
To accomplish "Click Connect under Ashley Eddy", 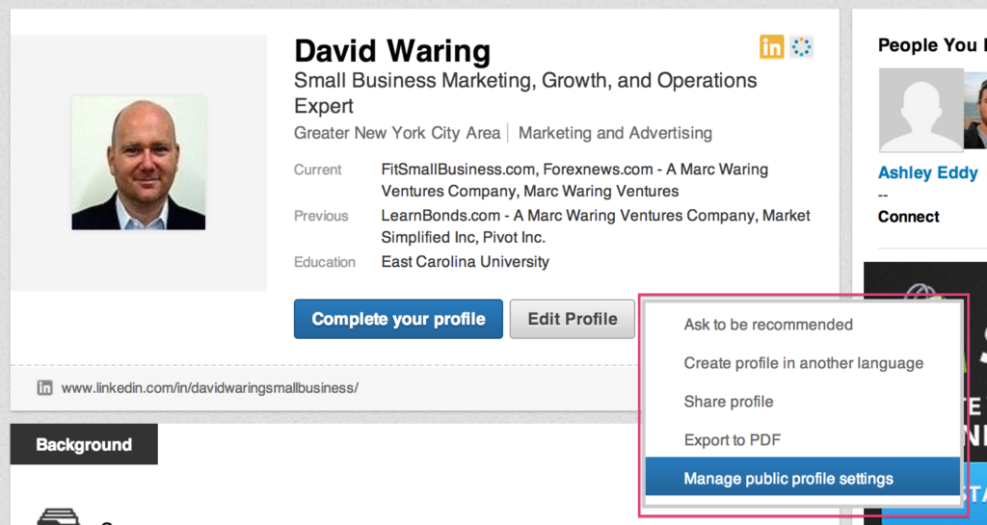I will pyautogui.click(x=908, y=217).
